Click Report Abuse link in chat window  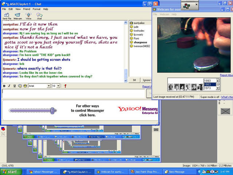147,86
